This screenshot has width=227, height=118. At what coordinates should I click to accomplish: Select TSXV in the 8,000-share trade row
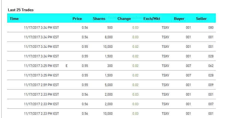tap(166, 37)
